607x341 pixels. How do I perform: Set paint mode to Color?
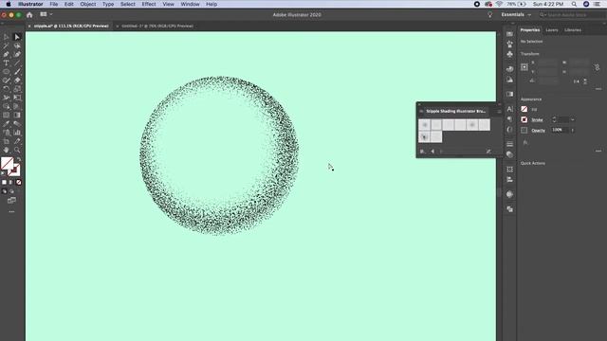coord(4,183)
